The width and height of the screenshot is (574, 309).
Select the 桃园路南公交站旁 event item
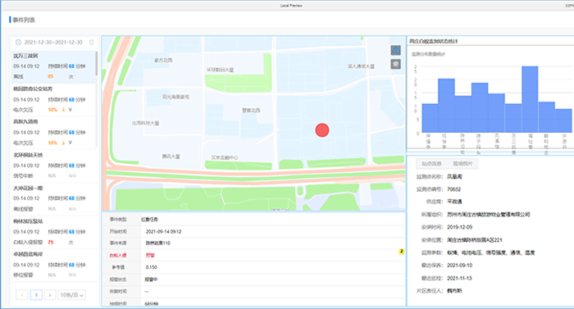(x=53, y=99)
